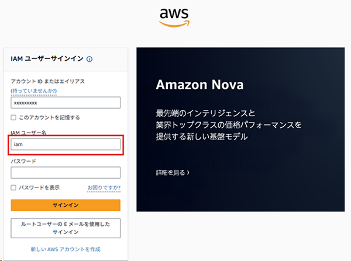The image size is (351, 261).
Task: Open the お困りですか? help link
Action: pos(104,187)
